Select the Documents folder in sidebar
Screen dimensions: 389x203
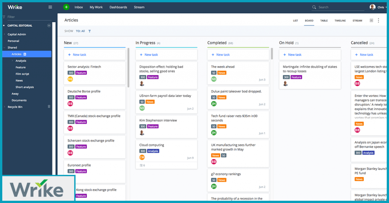click(x=19, y=100)
